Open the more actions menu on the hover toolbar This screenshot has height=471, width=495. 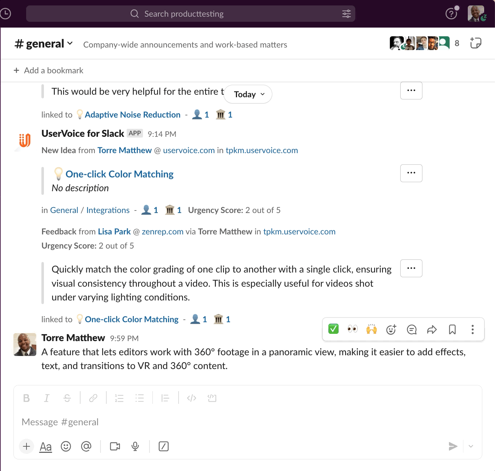coord(472,329)
